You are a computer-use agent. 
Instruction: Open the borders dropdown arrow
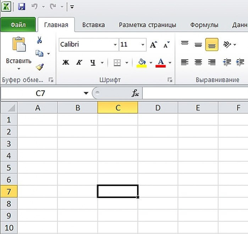(127, 63)
